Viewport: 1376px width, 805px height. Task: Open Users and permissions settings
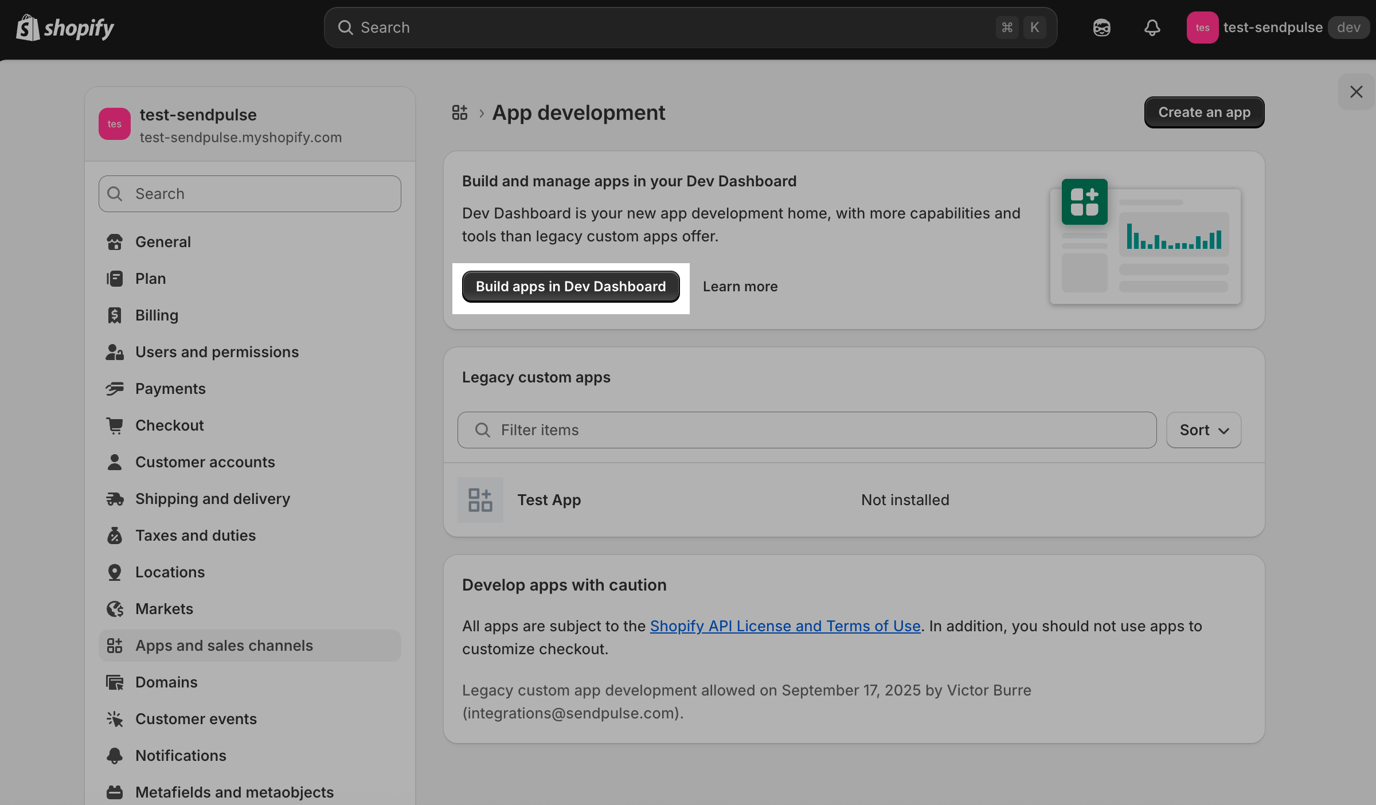pos(217,352)
